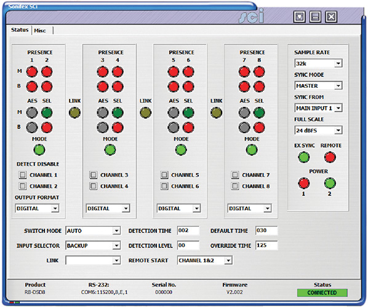The width and height of the screenshot is (368, 307).
Task: Click the product name RB-DSD8
Action: click(34, 292)
